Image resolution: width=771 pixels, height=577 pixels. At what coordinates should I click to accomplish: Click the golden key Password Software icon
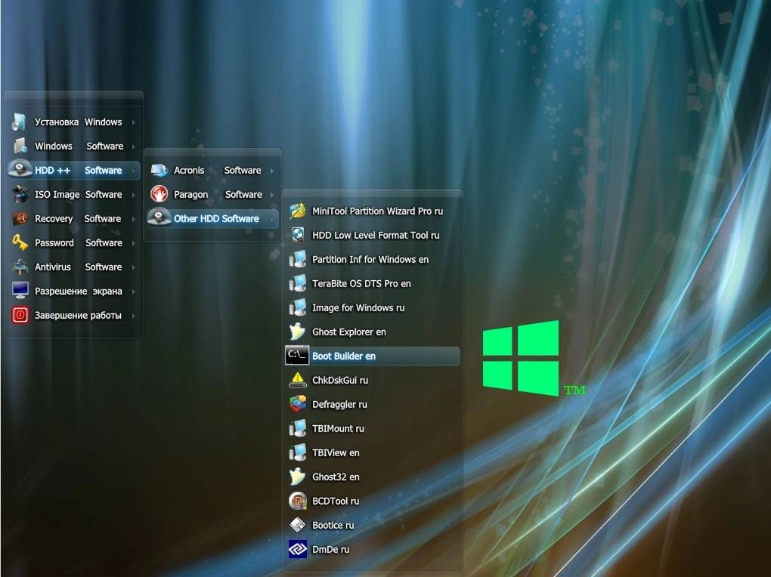[20, 242]
